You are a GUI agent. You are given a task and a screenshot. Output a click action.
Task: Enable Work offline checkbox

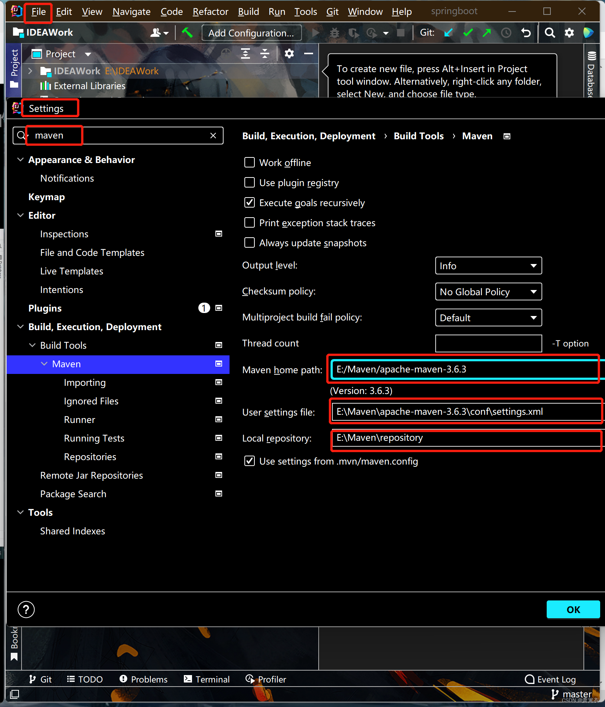coord(250,162)
